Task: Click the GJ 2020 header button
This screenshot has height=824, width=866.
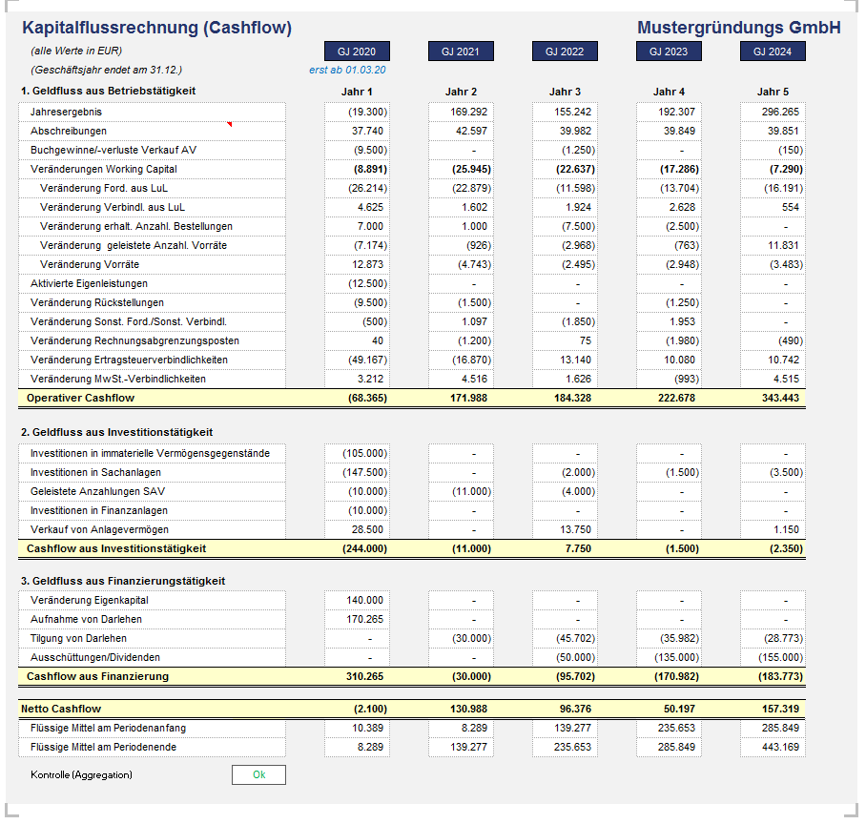Action: (357, 51)
